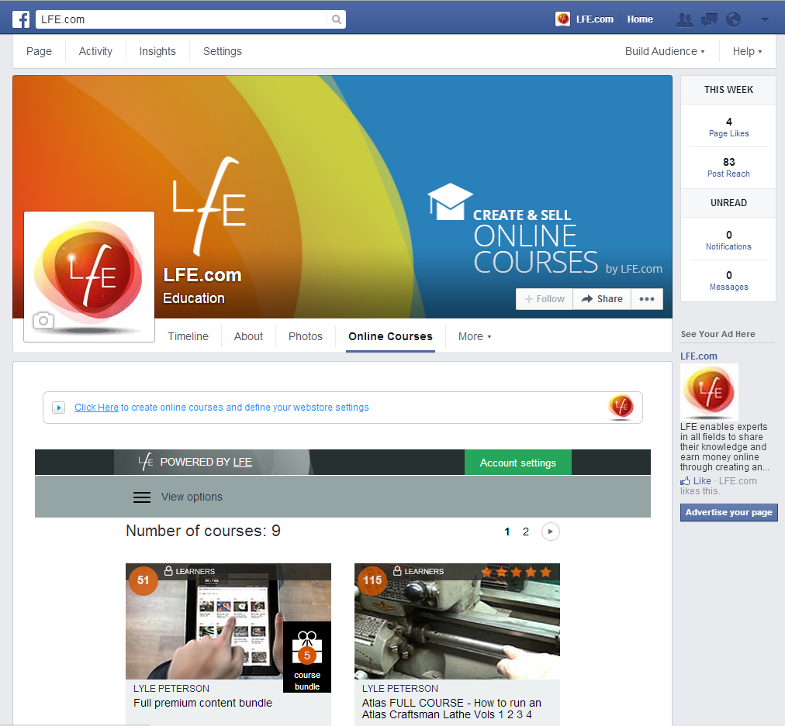Click the Home link in top bar
The width and height of the screenshot is (785, 726).
pos(640,19)
